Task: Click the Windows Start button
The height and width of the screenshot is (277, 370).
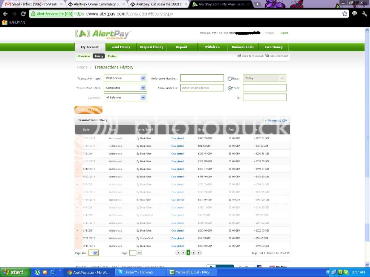Action: point(15,272)
